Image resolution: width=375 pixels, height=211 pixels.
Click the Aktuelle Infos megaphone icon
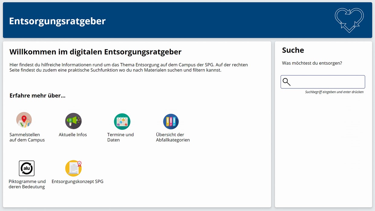[x=73, y=121]
